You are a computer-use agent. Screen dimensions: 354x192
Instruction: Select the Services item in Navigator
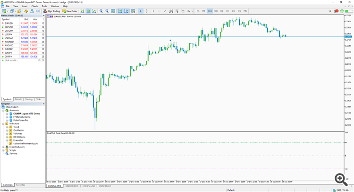point(13,154)
